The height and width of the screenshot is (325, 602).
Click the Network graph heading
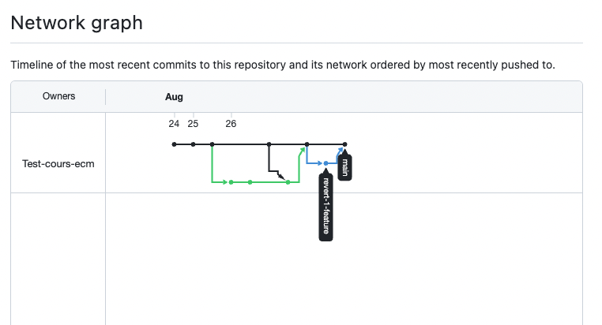coord(77,22)
